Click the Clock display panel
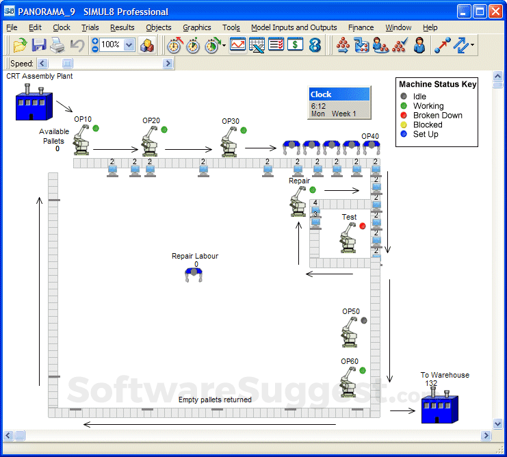Image resolution: width=507 pixels, height=457 pixels. pyautogui.click(x=339, y=103)
